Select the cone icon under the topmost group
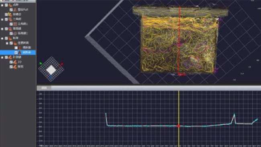 [15, 10]
